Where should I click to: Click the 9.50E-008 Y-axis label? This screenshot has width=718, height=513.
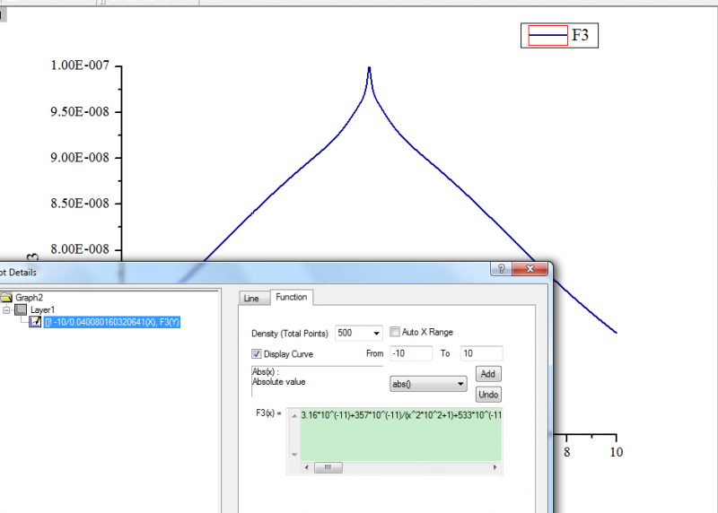[80, 112]
